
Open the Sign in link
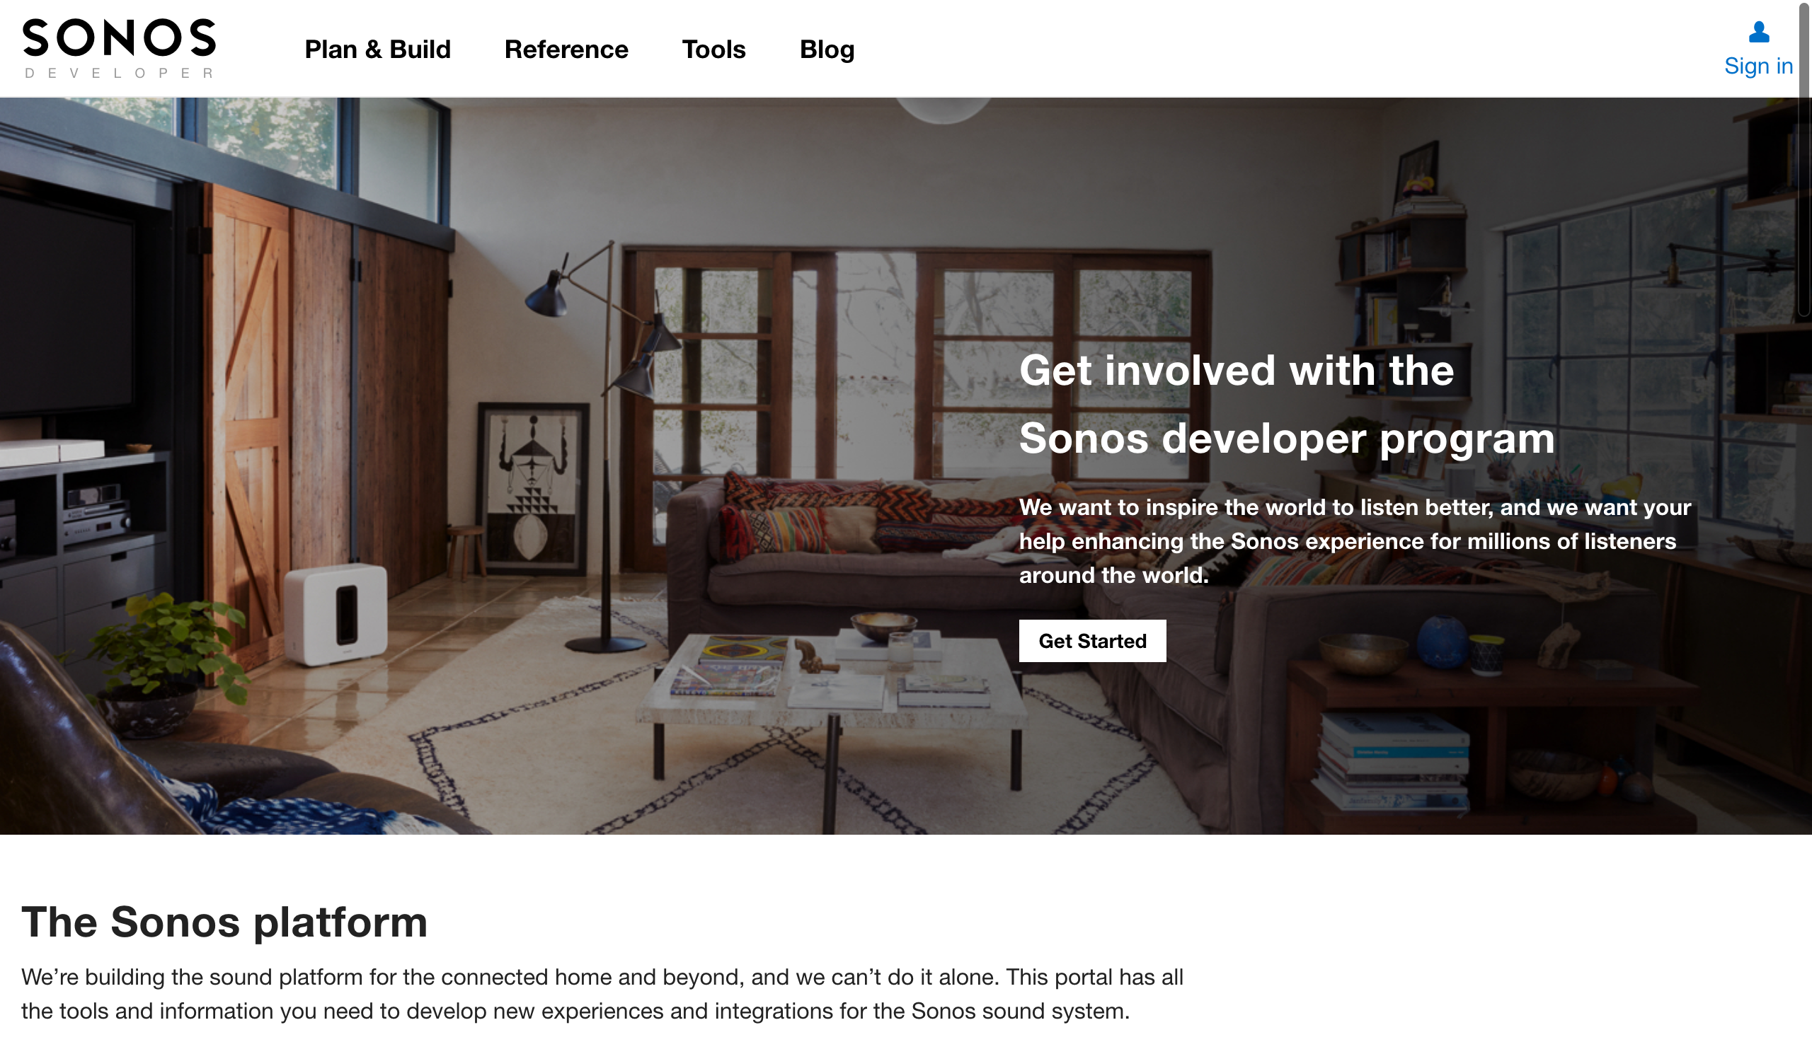point(1758,65)
